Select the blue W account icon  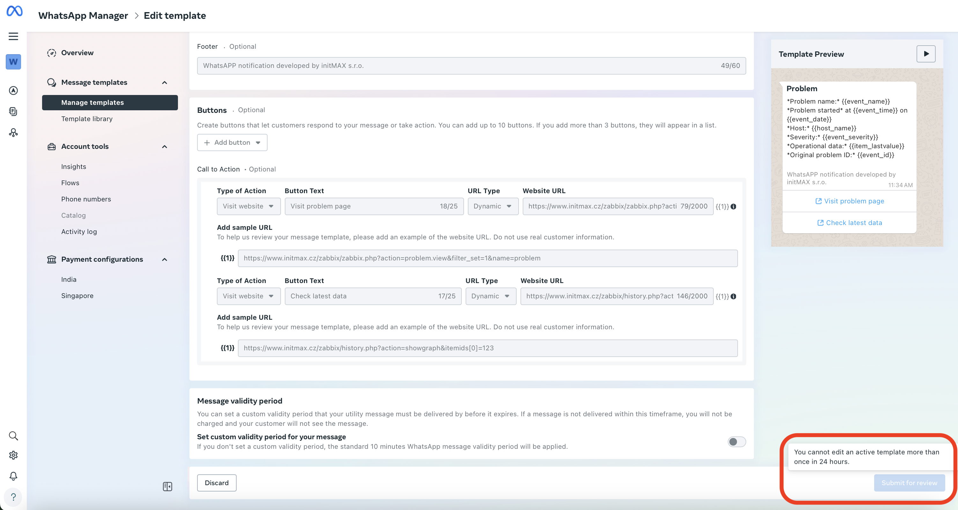point(13,62)
